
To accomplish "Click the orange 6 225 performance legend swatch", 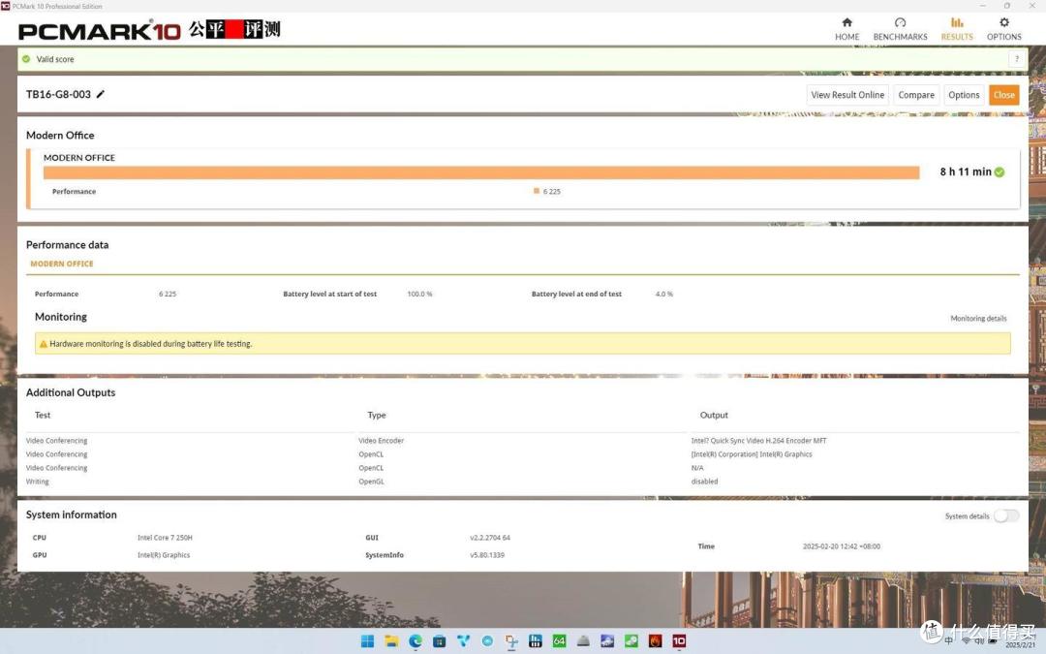I will tap(537, 191).
